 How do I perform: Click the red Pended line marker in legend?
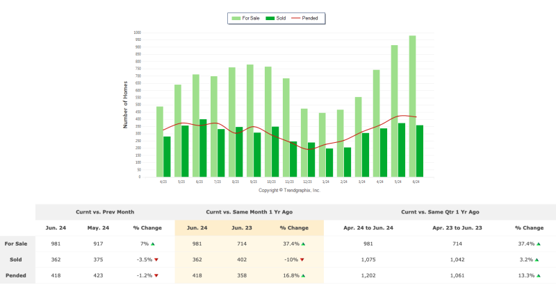click(x=295, y=18)
